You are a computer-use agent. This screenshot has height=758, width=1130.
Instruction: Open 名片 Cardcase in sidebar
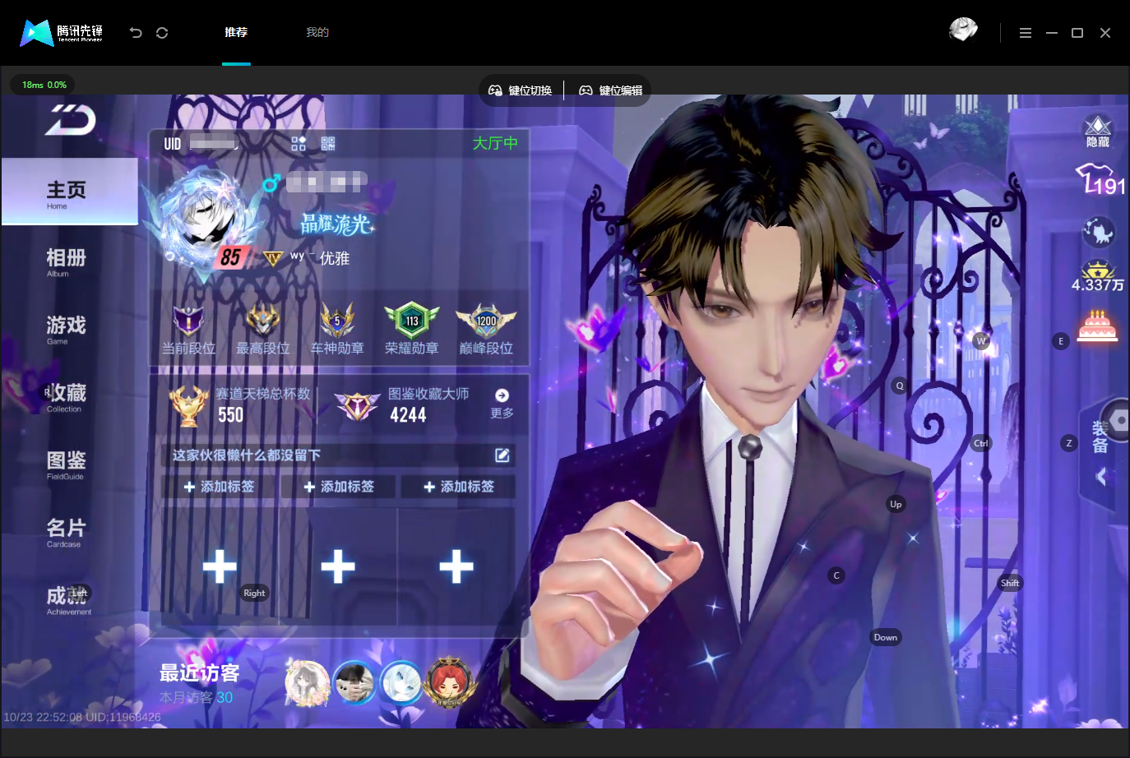pos(66,532)
